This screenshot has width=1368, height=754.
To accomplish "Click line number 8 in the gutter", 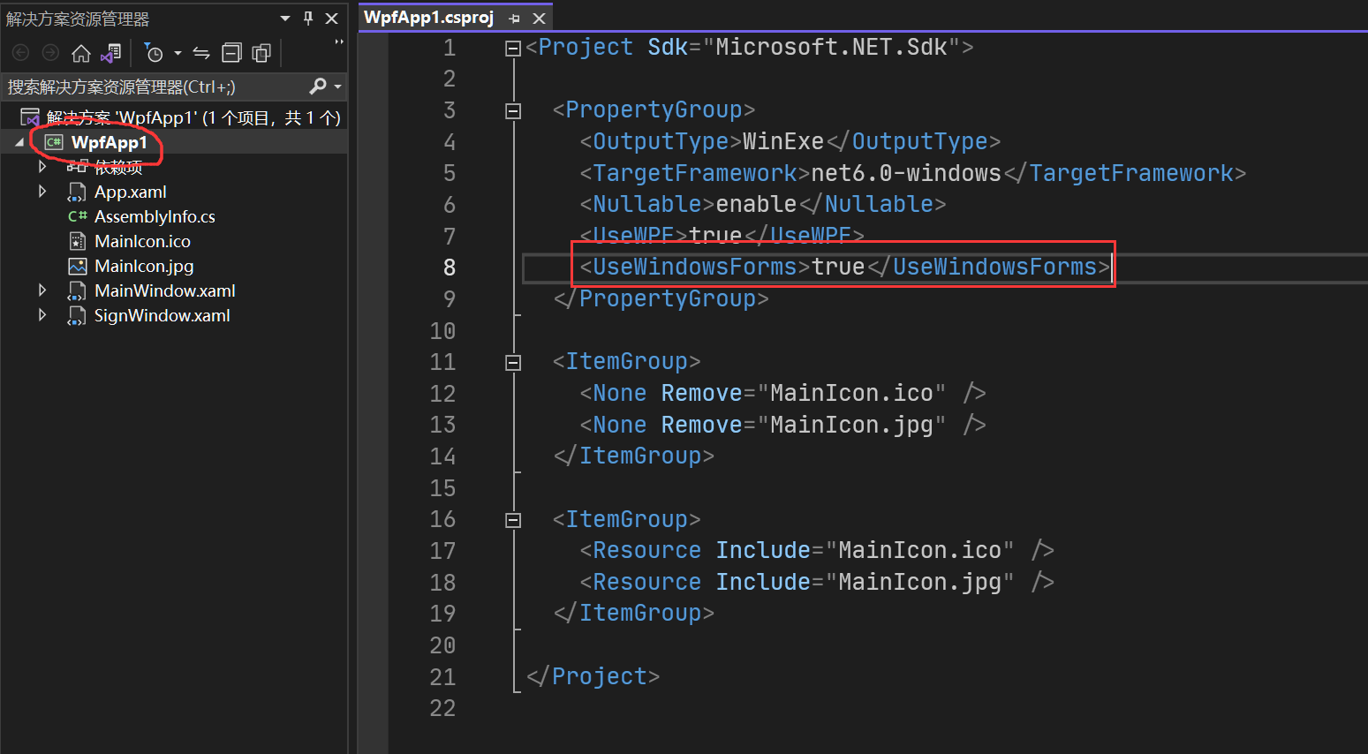I will coord(449,268).
